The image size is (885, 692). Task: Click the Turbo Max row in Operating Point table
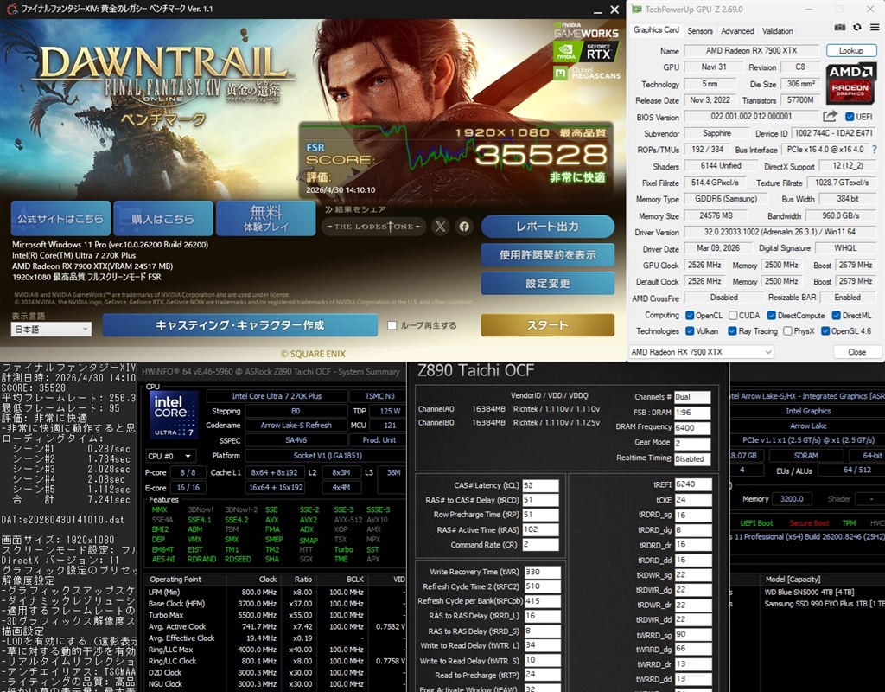276,615
